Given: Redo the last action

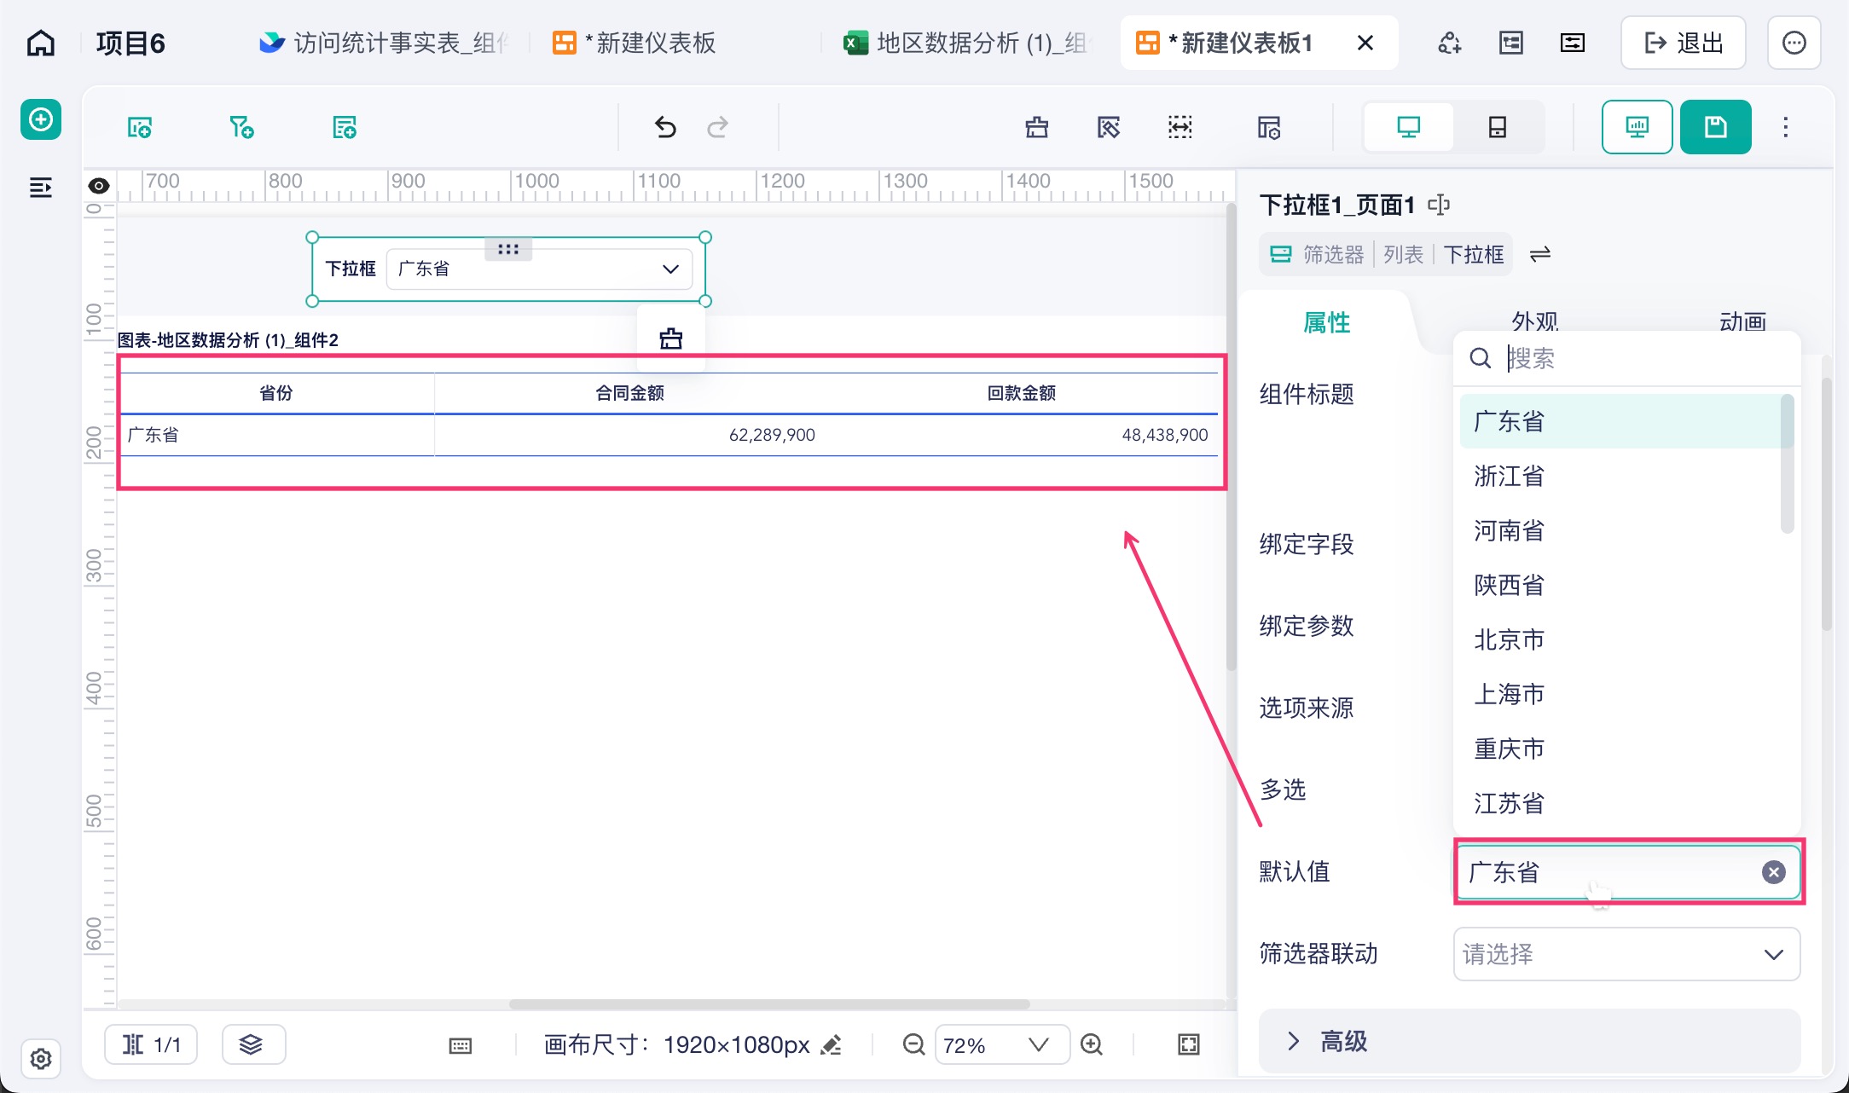Looking at the screenshot, I should pyautogui.click(x=718, y=128).
